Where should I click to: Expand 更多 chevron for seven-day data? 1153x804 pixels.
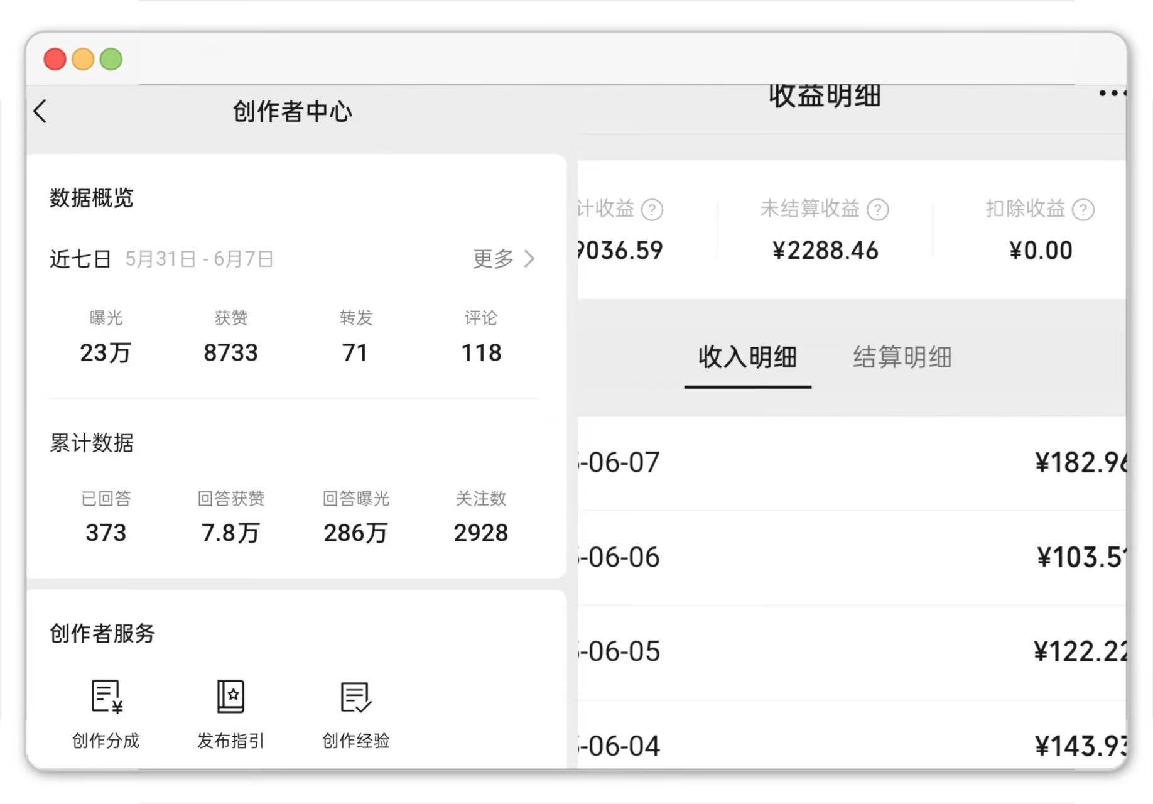point(529,259)
